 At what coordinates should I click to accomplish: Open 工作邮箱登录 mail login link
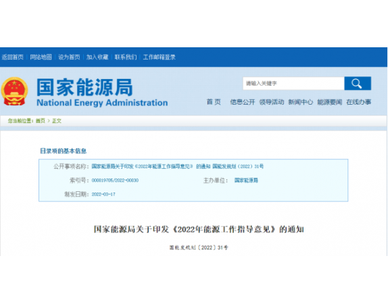[159, 57]
